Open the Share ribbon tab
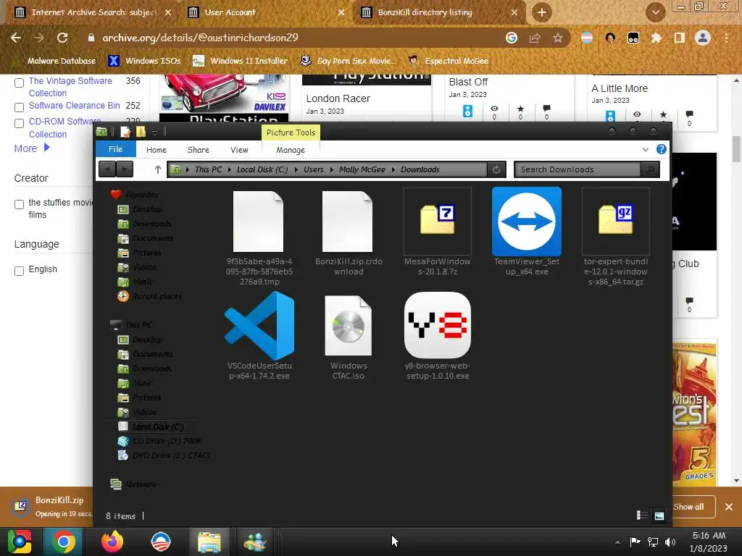742x556 pixels. (x=198, y=150)
